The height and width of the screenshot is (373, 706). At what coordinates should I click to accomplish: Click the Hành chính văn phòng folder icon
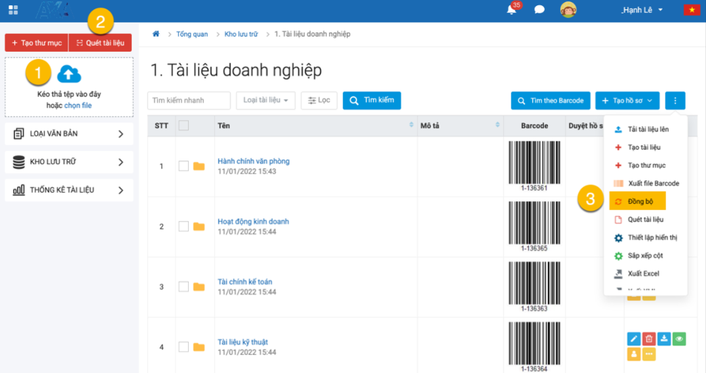click(199, 167)
